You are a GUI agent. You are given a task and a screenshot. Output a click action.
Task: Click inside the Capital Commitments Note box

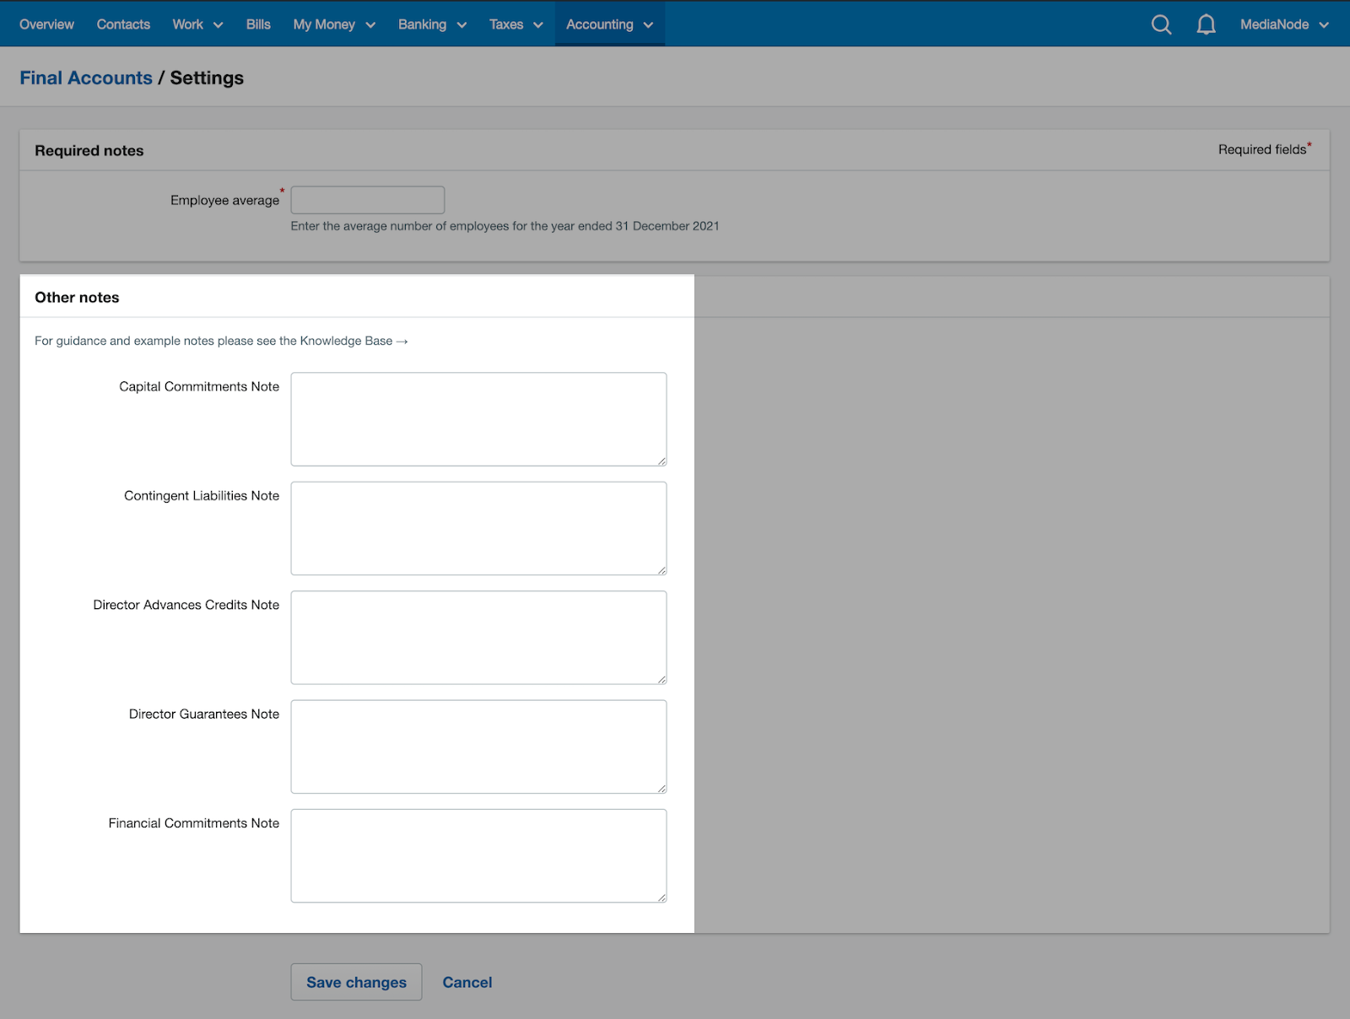click(478, 418)
